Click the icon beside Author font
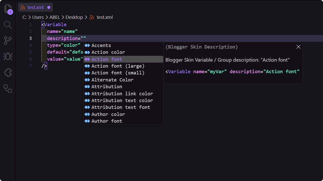 (87, 121)
